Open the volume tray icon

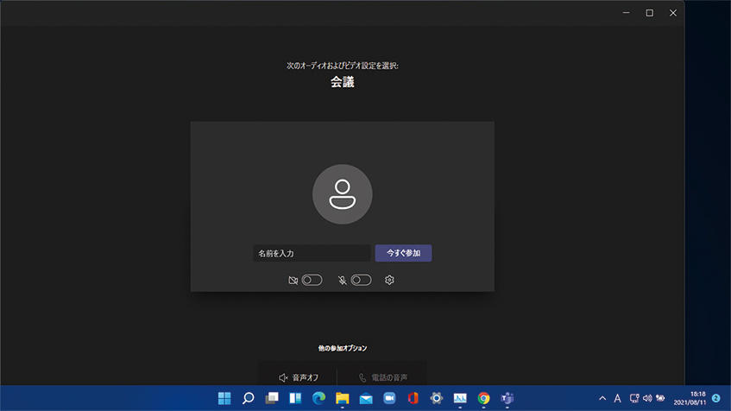click(647, 398)
